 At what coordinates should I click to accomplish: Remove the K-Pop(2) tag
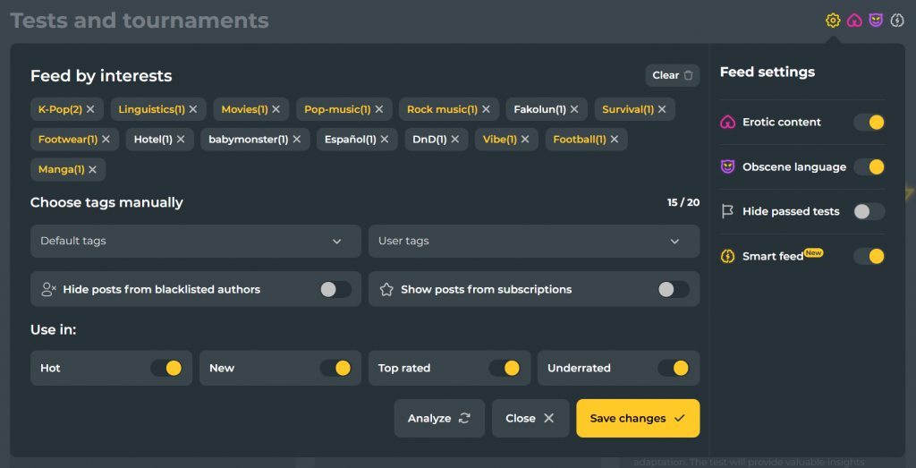(90, 109)
